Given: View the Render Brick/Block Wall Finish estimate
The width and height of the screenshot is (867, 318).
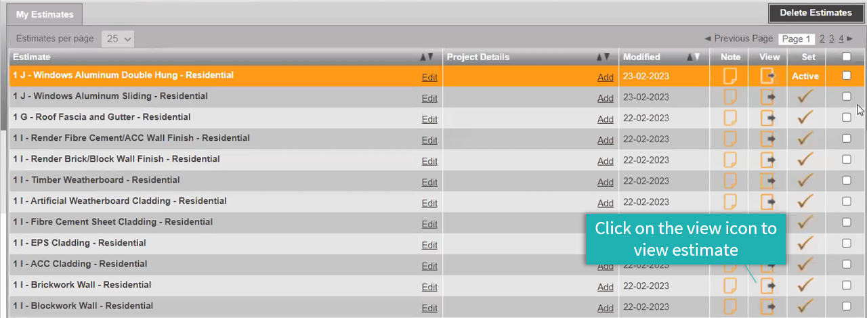Looking at the screenshot, I should pos(768,160).
